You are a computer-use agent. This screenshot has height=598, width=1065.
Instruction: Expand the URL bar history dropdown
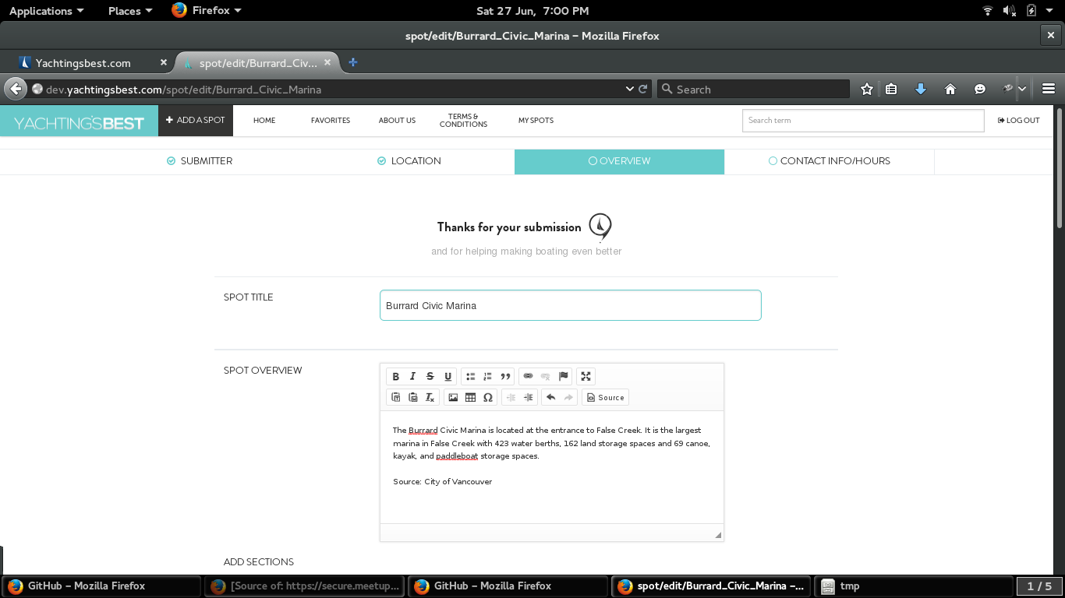coord(630,90)
